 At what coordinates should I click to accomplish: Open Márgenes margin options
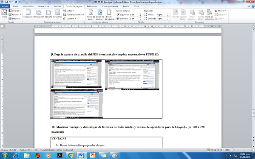coord(28,14)
